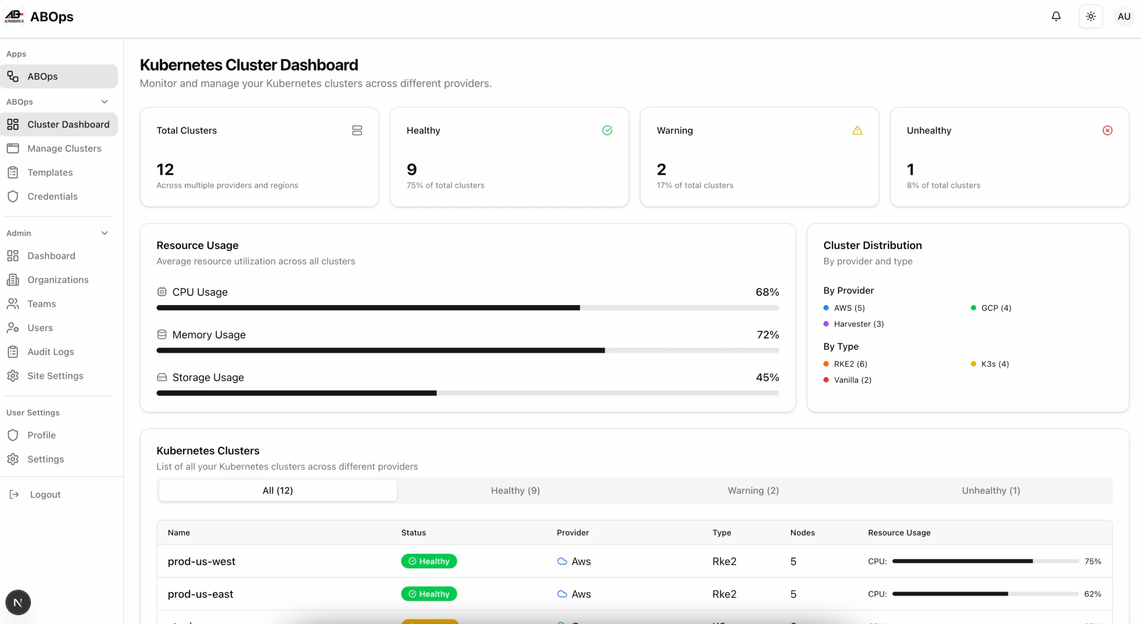
Task: Click the Credentials shield icon
Action: pyautogui.click(x=13, y=196)
